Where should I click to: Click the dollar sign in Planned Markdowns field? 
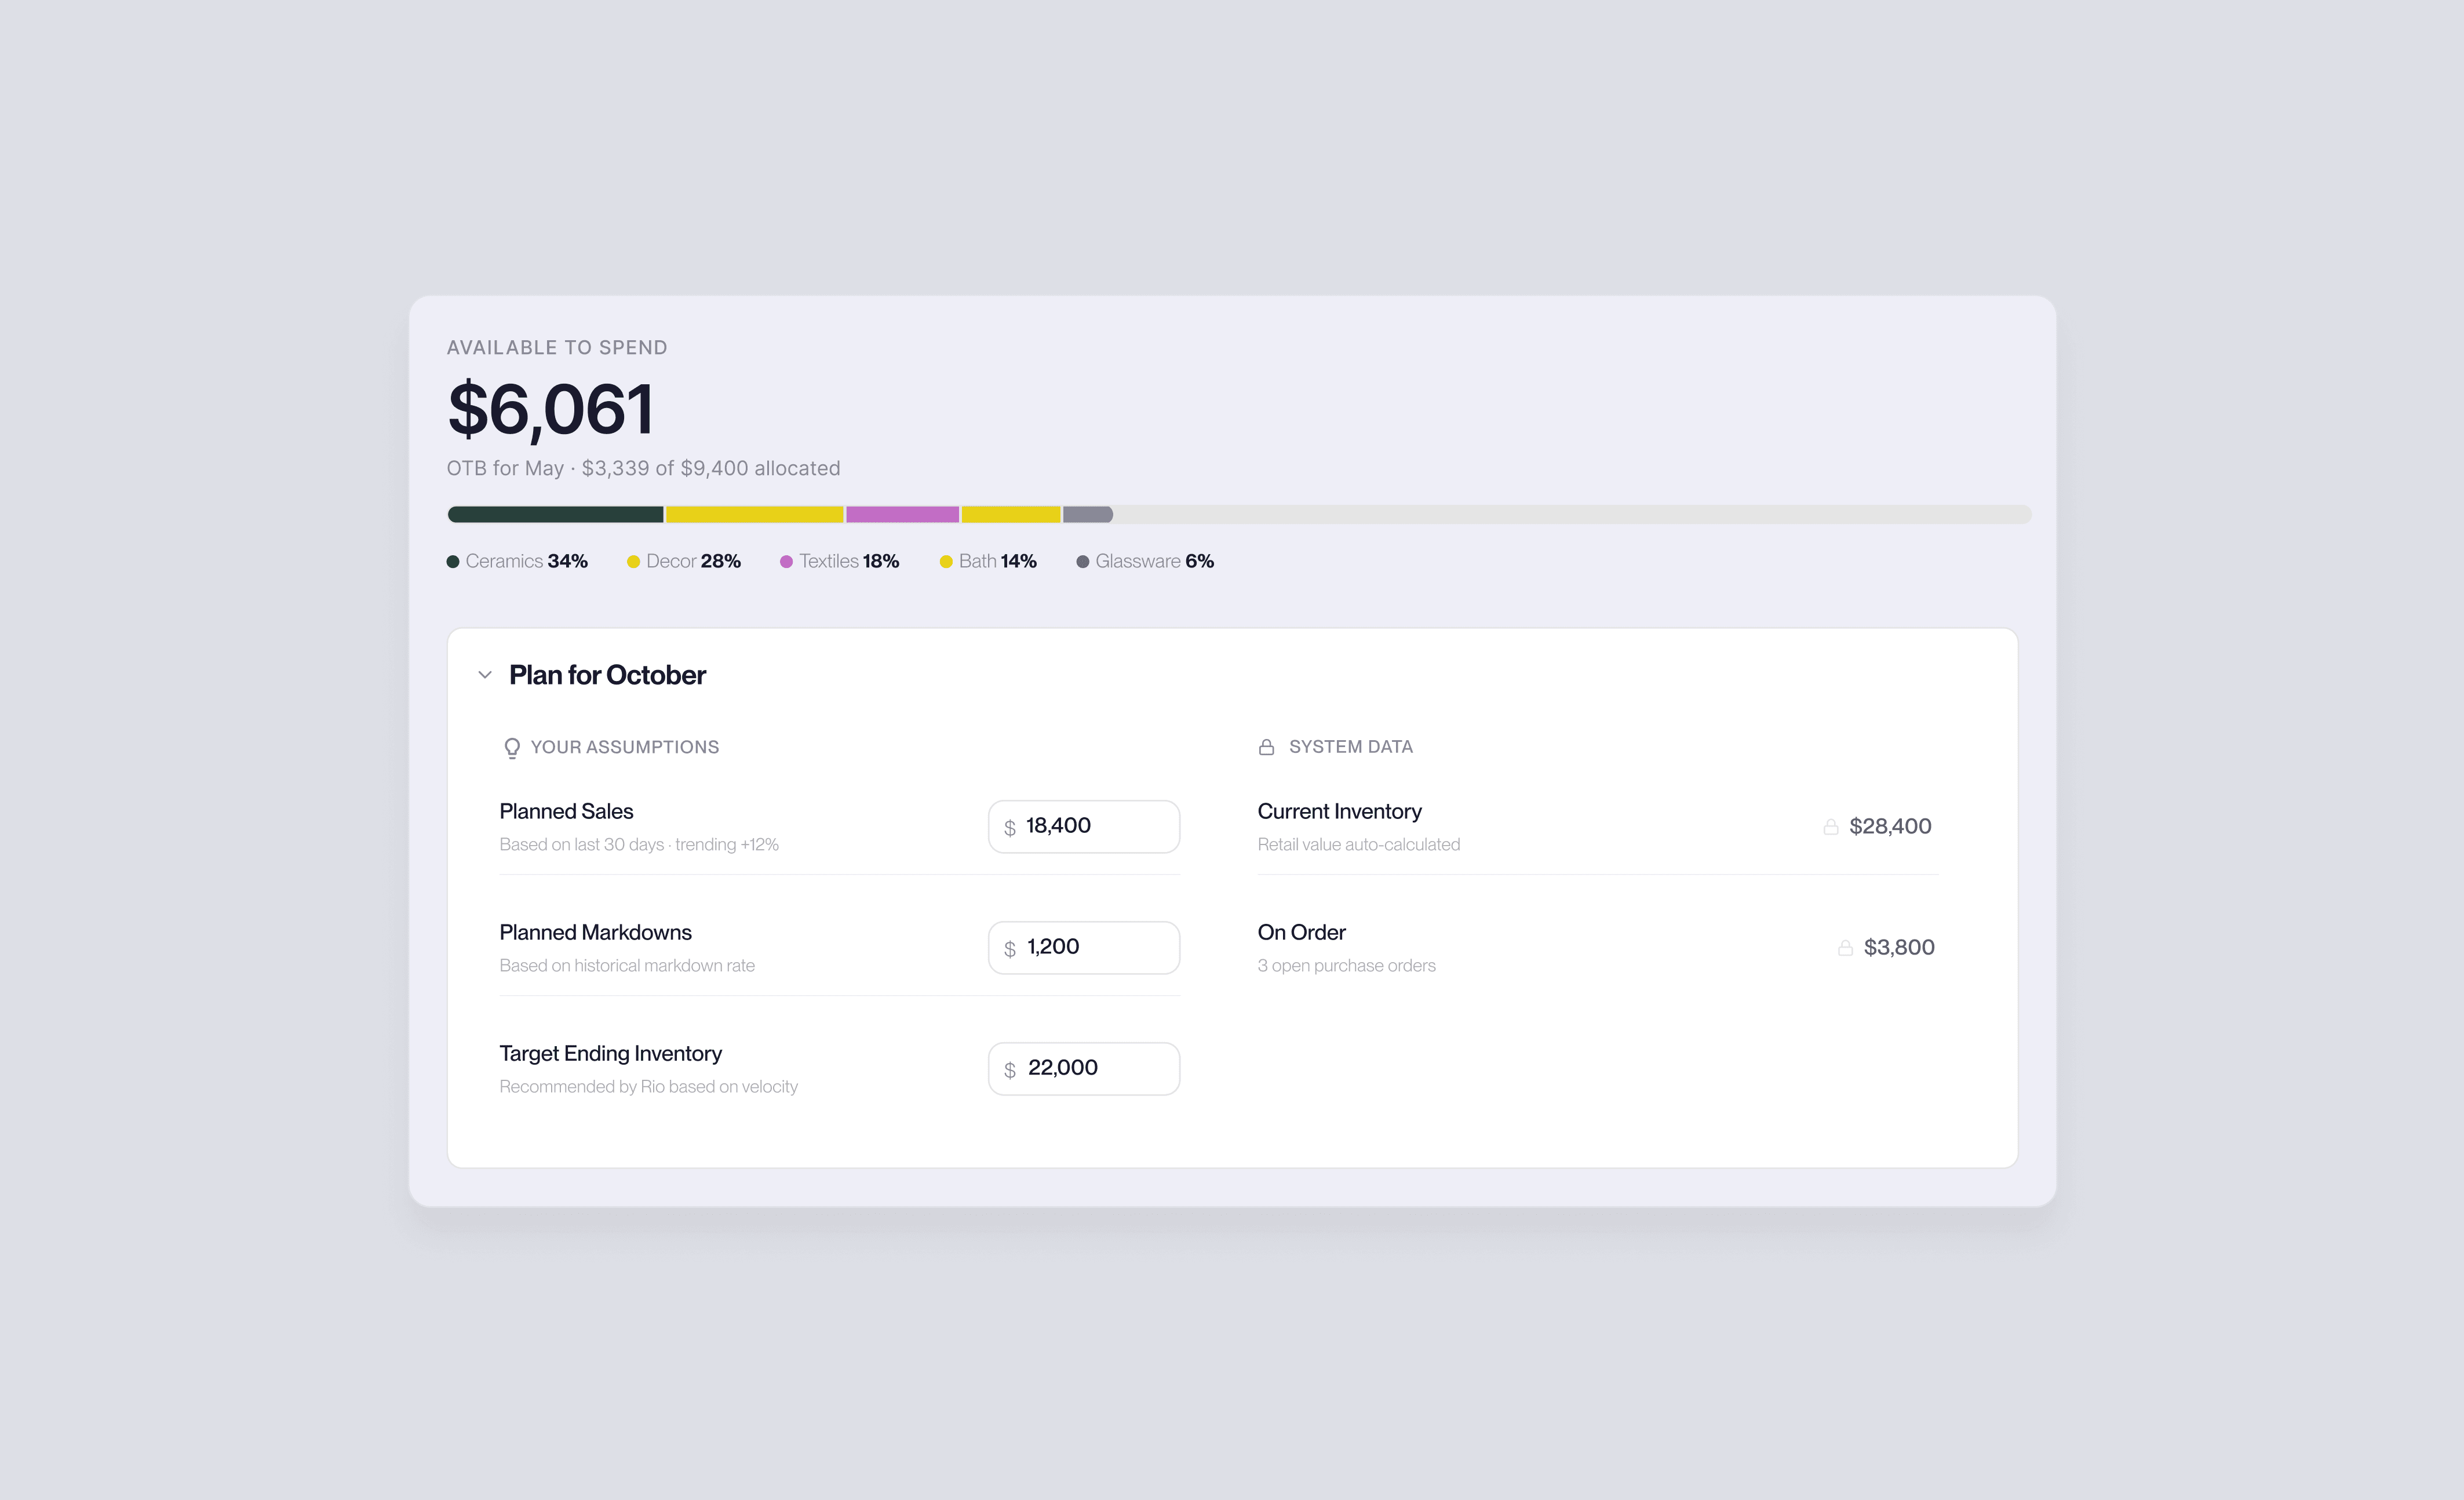coord(1010,949)
